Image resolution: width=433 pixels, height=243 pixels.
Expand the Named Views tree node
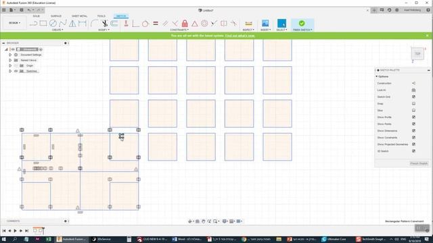tap(10, 60)
